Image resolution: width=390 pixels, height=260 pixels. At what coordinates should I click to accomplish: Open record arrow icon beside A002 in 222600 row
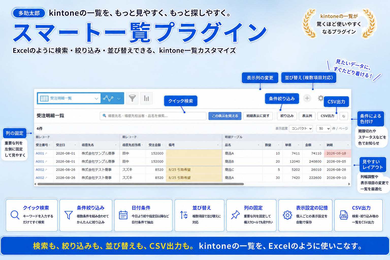pyautogui.click(x=46, y=178)
